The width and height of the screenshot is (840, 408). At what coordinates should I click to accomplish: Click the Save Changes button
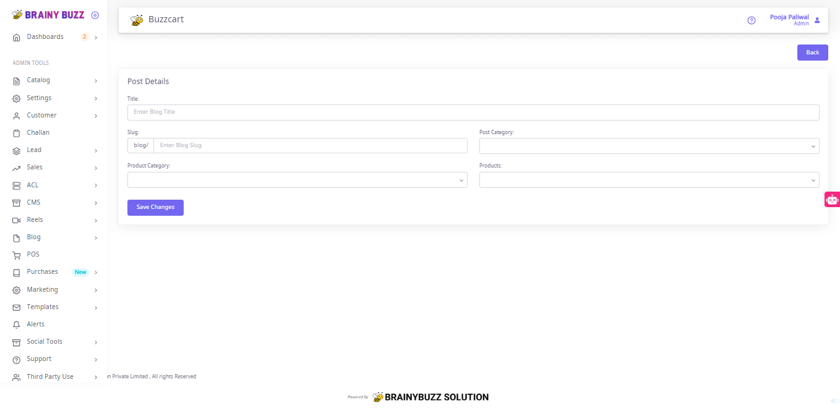click(155, 208)
